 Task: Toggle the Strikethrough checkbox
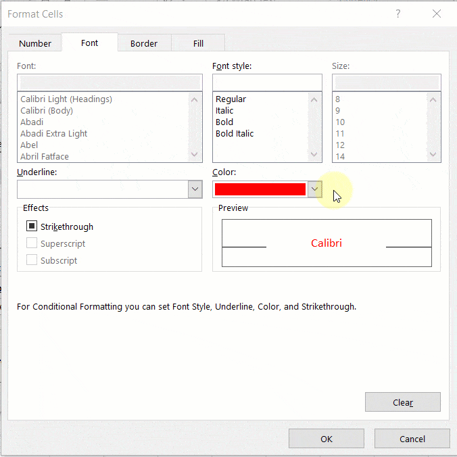pos(32,227)
